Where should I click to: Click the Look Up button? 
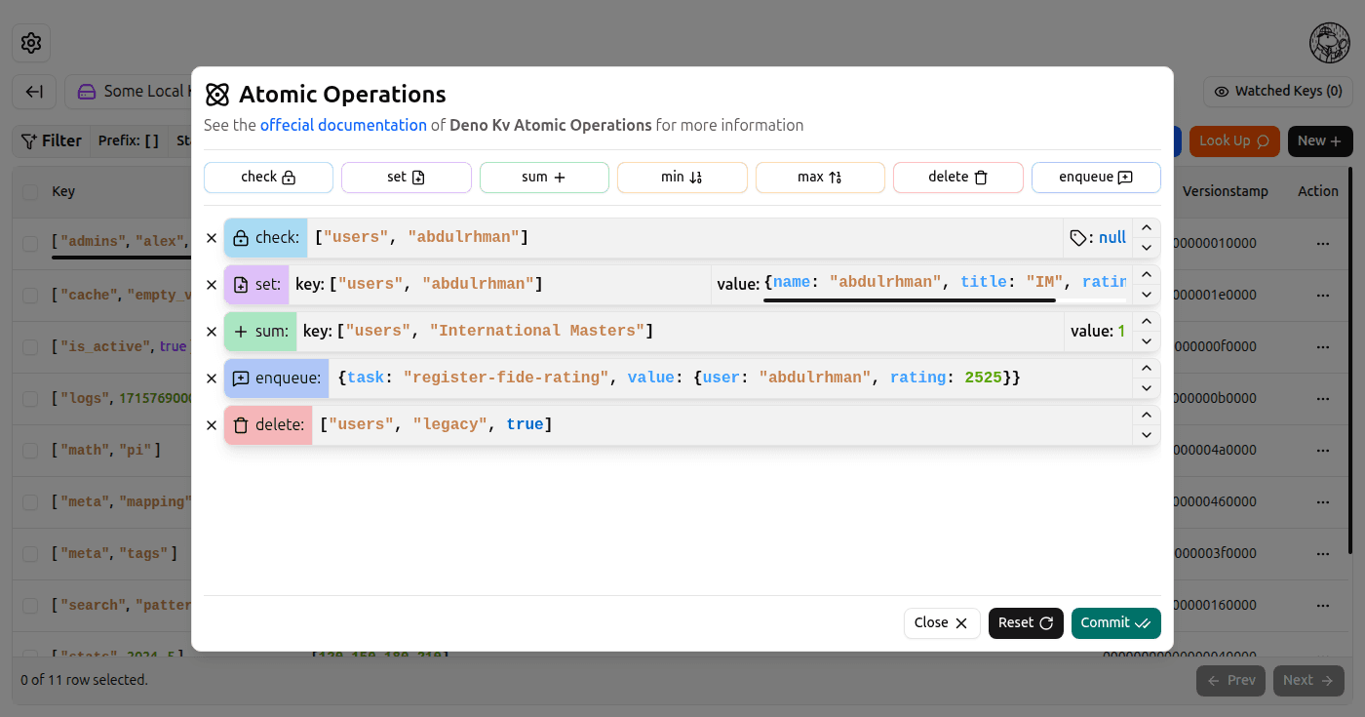point(1234,141)
